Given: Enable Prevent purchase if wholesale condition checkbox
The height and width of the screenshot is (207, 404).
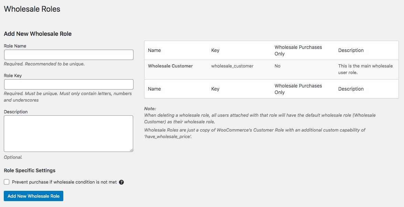Looking at the screenshot, I should point(7,182).
